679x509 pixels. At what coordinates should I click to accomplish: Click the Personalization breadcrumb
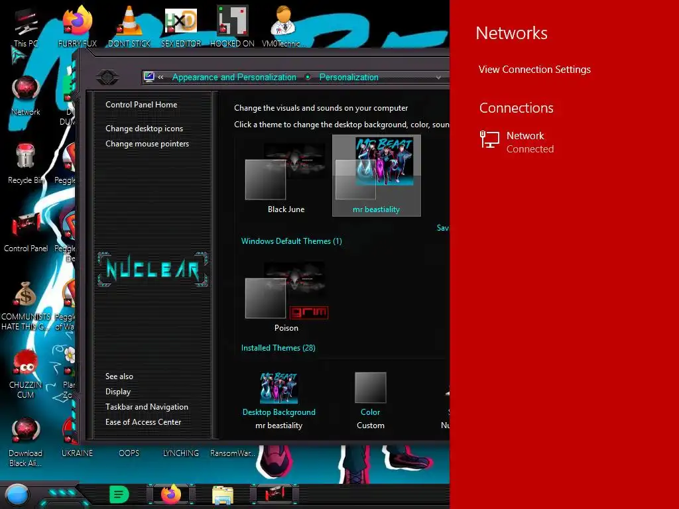coord(349,77)
